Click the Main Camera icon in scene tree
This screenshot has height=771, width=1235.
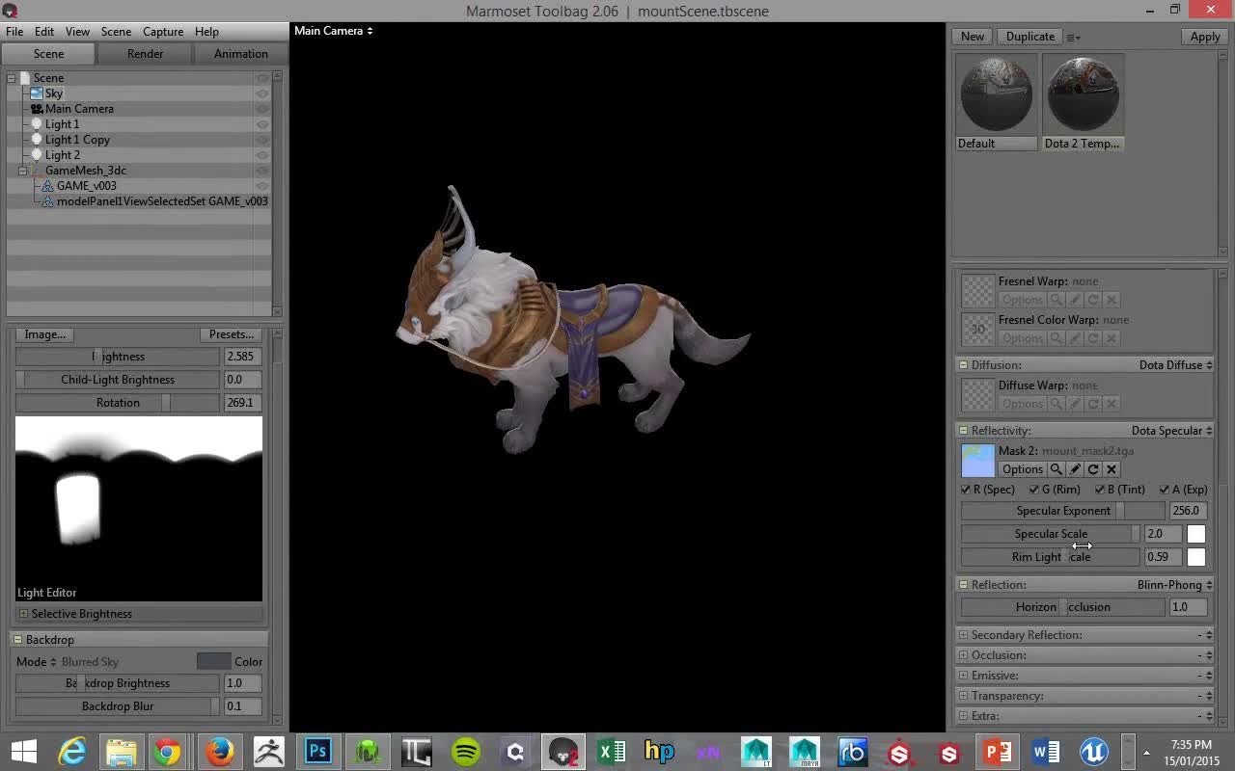tap(37, 109)
